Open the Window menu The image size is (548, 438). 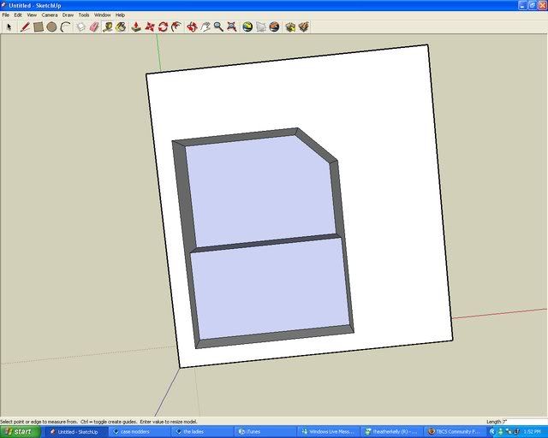[103, 15]
